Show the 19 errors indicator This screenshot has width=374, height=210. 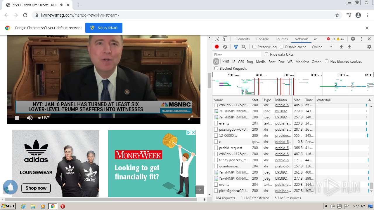coord(331,39)
